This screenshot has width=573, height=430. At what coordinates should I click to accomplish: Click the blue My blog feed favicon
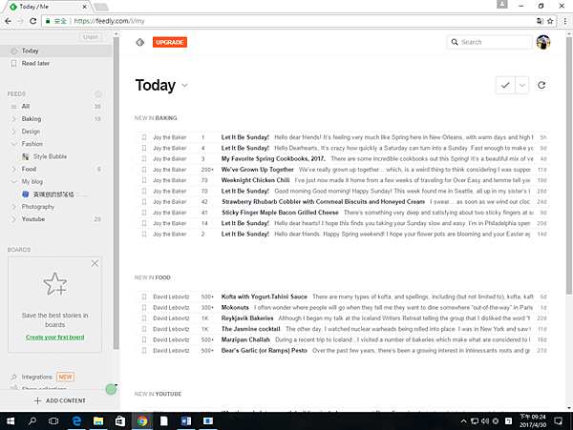pyautogui.click(x=26, y=195)
